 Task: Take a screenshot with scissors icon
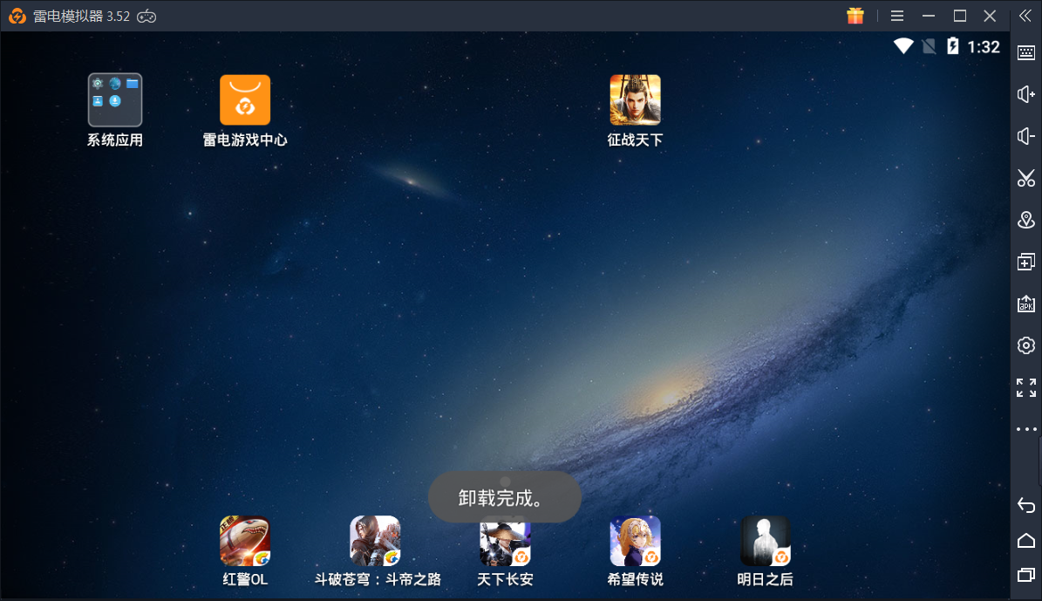click(x=1026, y=178)
